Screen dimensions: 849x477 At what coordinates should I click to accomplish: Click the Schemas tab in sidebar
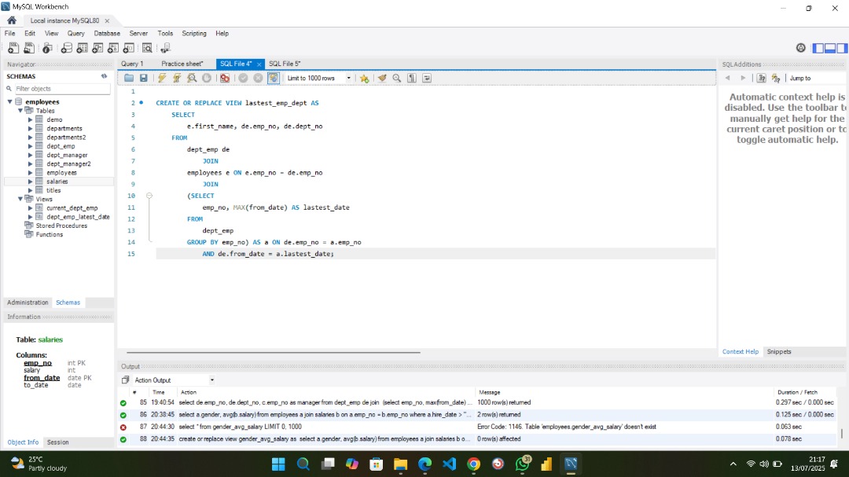pos(68,302)
